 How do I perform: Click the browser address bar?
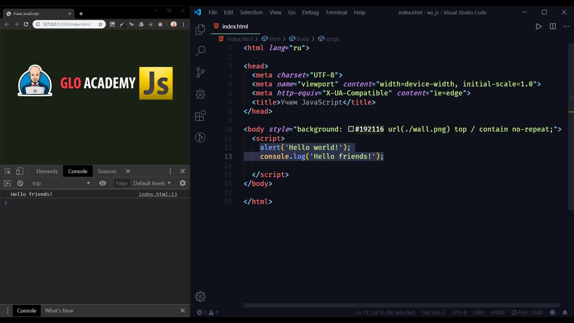tap(69, 24)
